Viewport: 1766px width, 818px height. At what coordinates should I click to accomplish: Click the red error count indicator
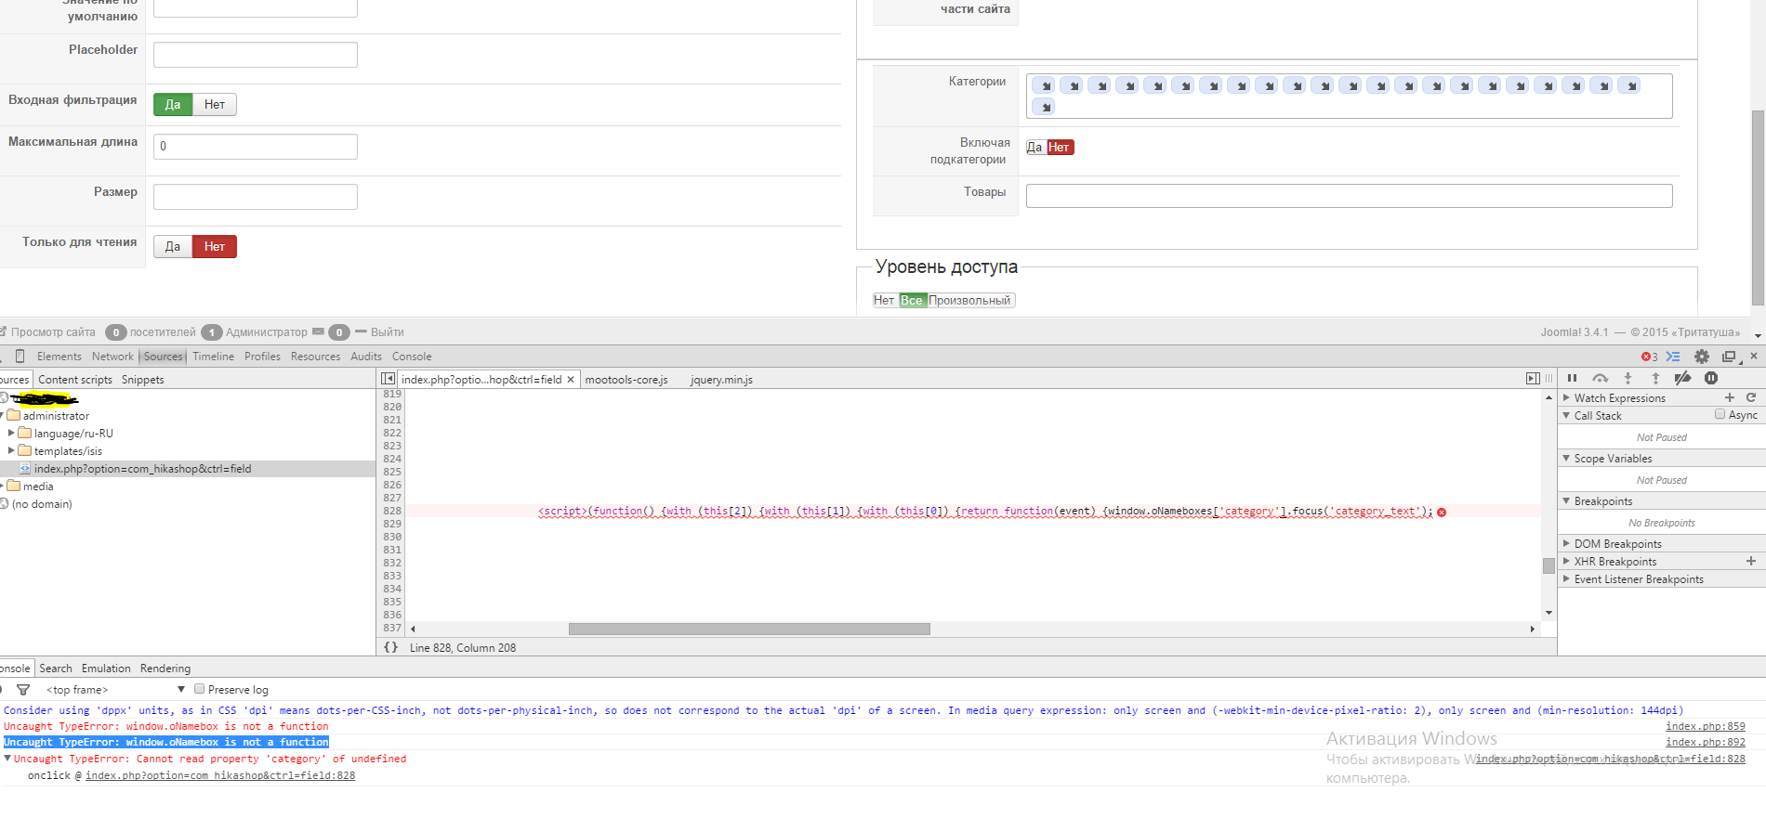(1649, 357)
